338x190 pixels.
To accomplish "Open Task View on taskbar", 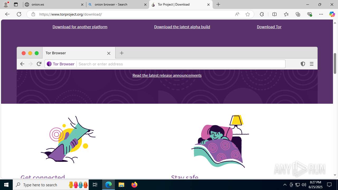I will point(95,185).
